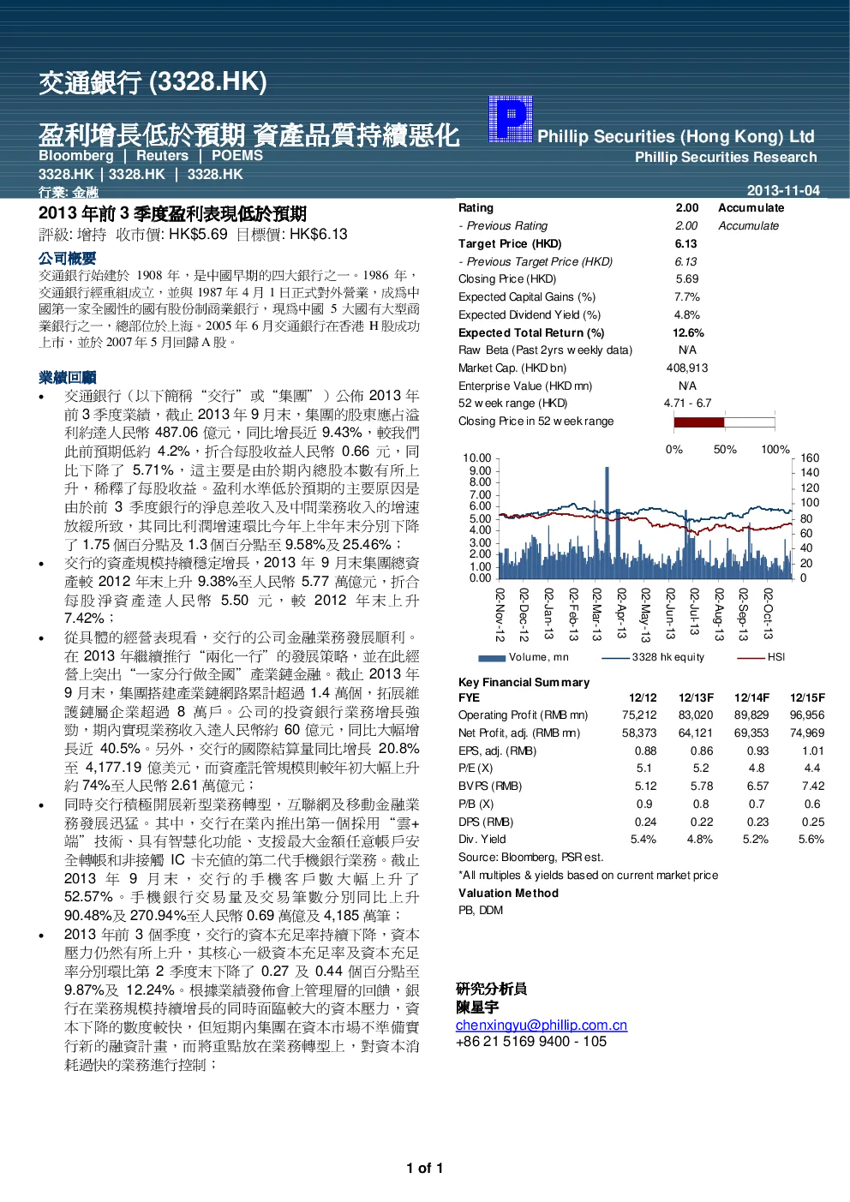Image resolution: width=850 pixels, height=1202 pixels.
Task: Click the Valuation Method heading
Action: click(508, 893)
